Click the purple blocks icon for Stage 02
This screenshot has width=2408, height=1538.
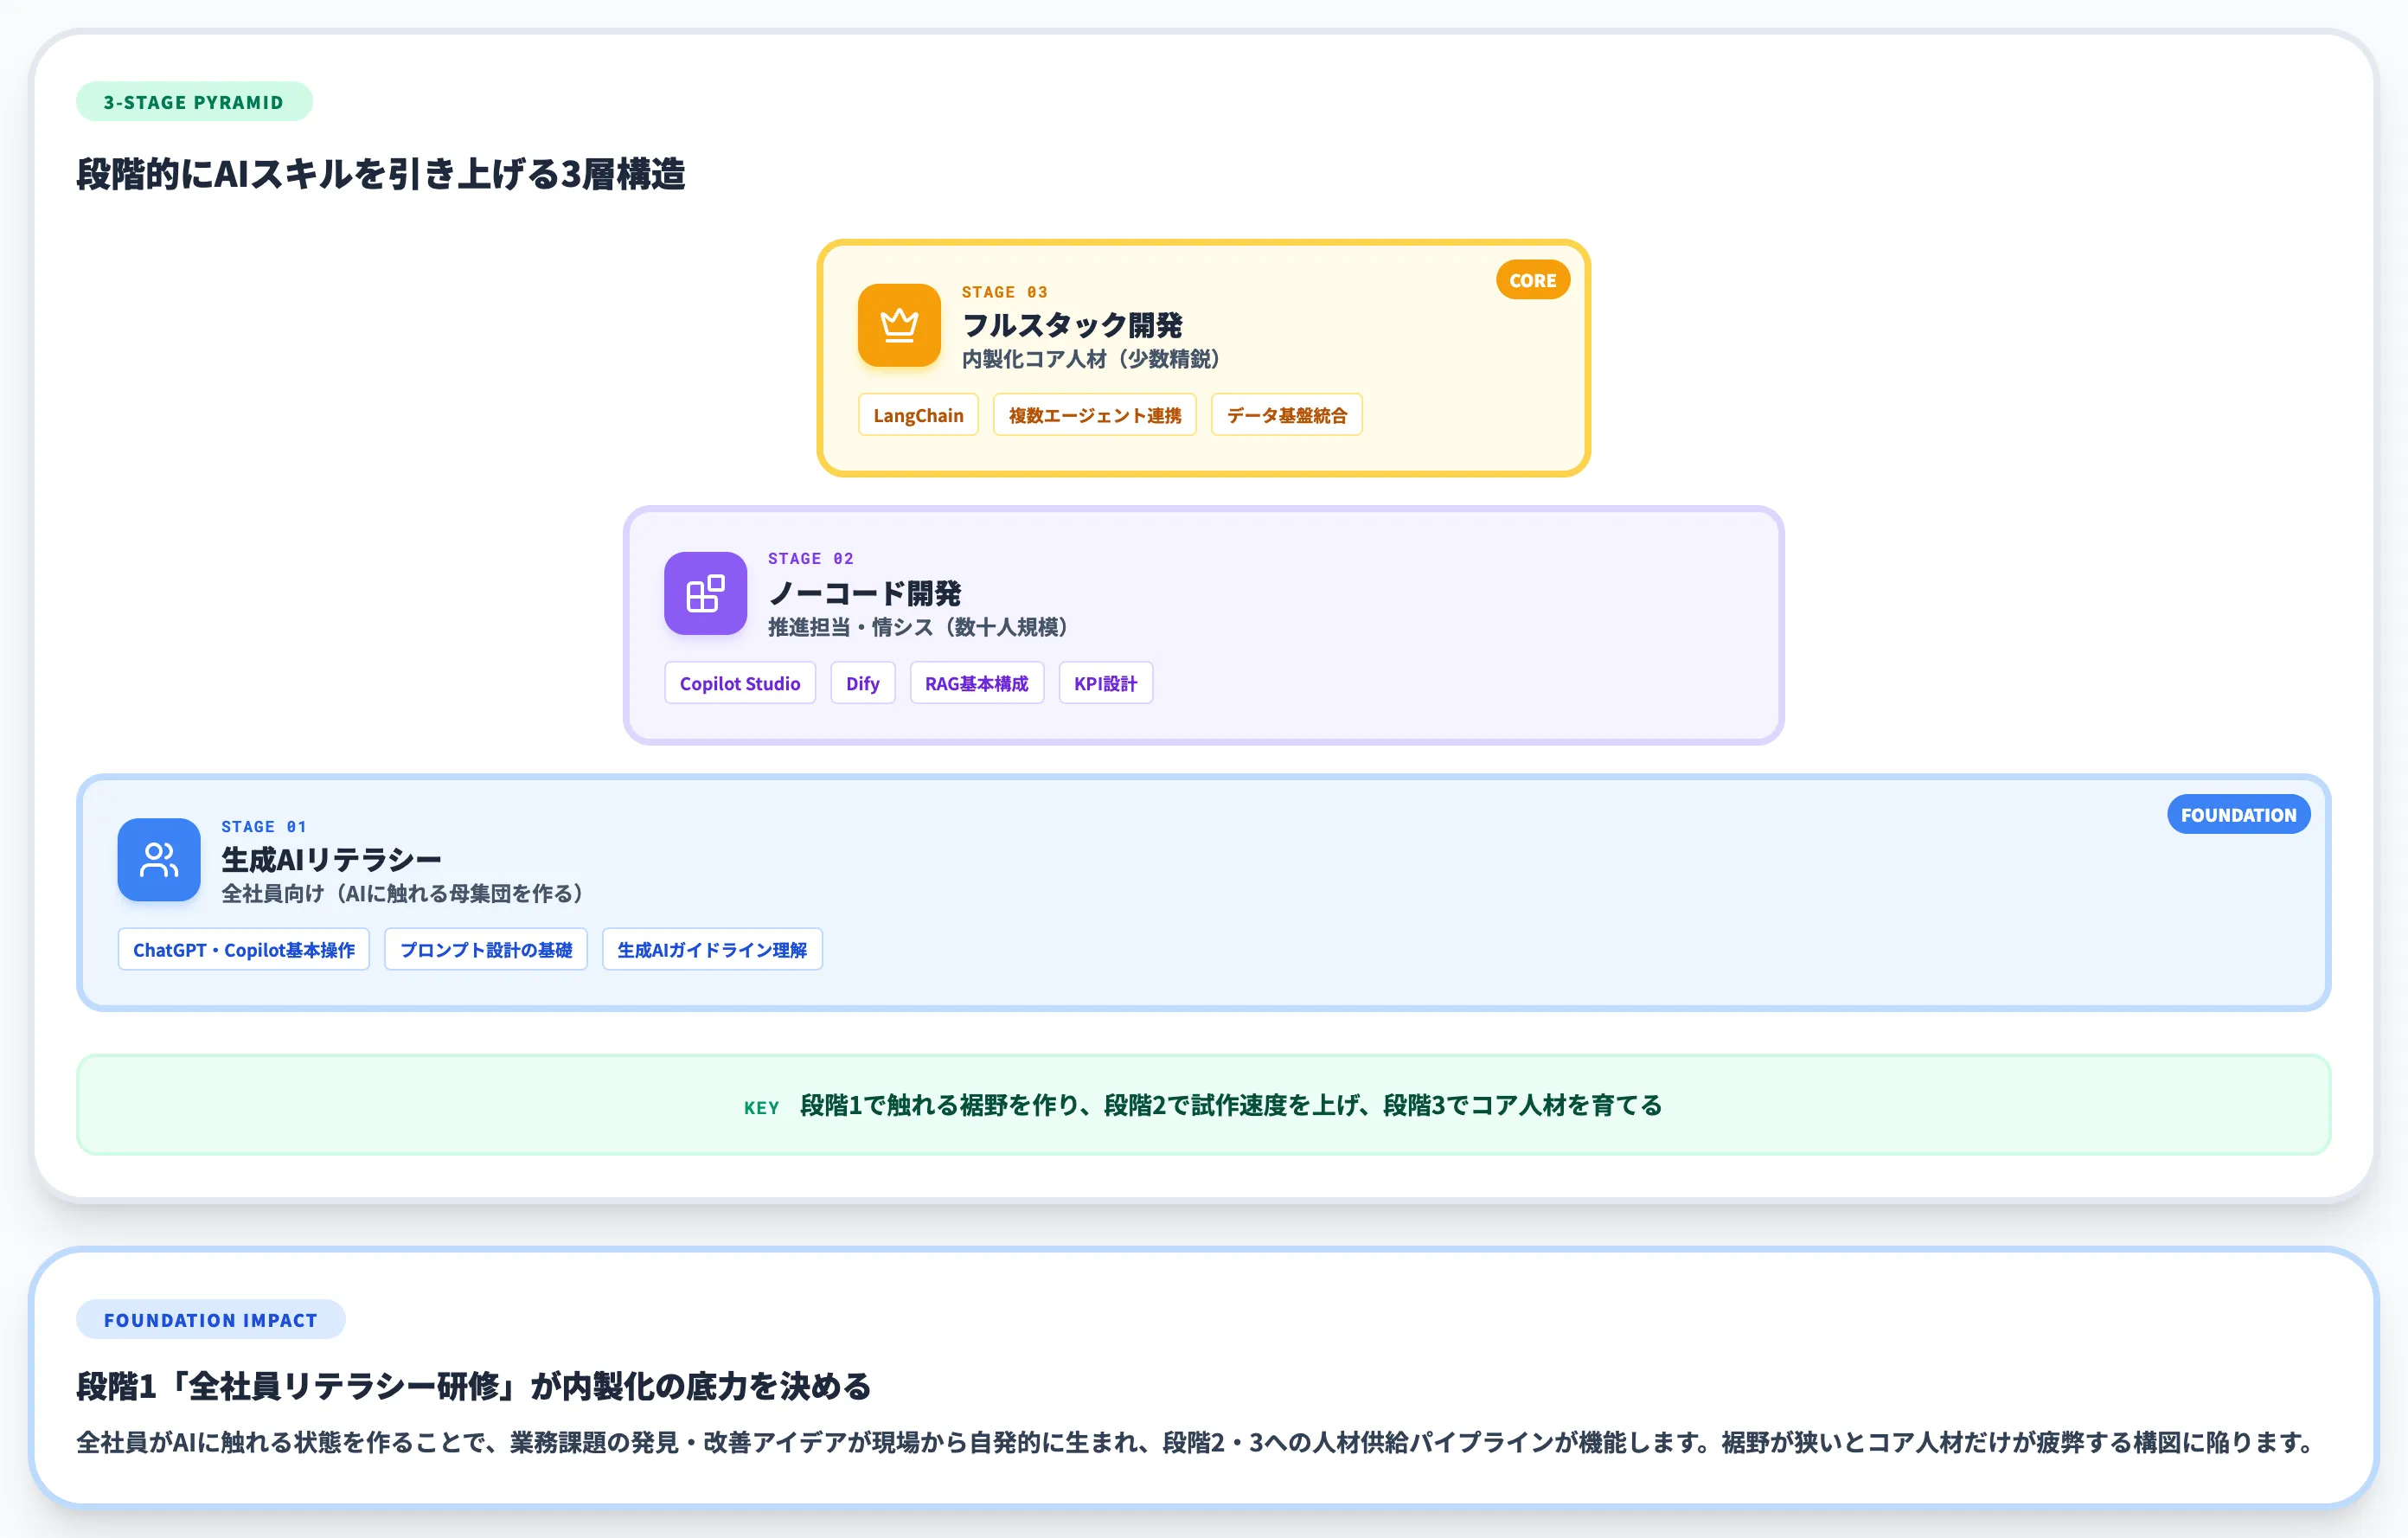pos(705,593)
